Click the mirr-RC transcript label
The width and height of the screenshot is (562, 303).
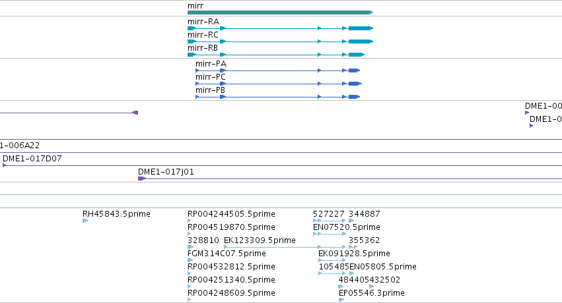click(203, 35)
